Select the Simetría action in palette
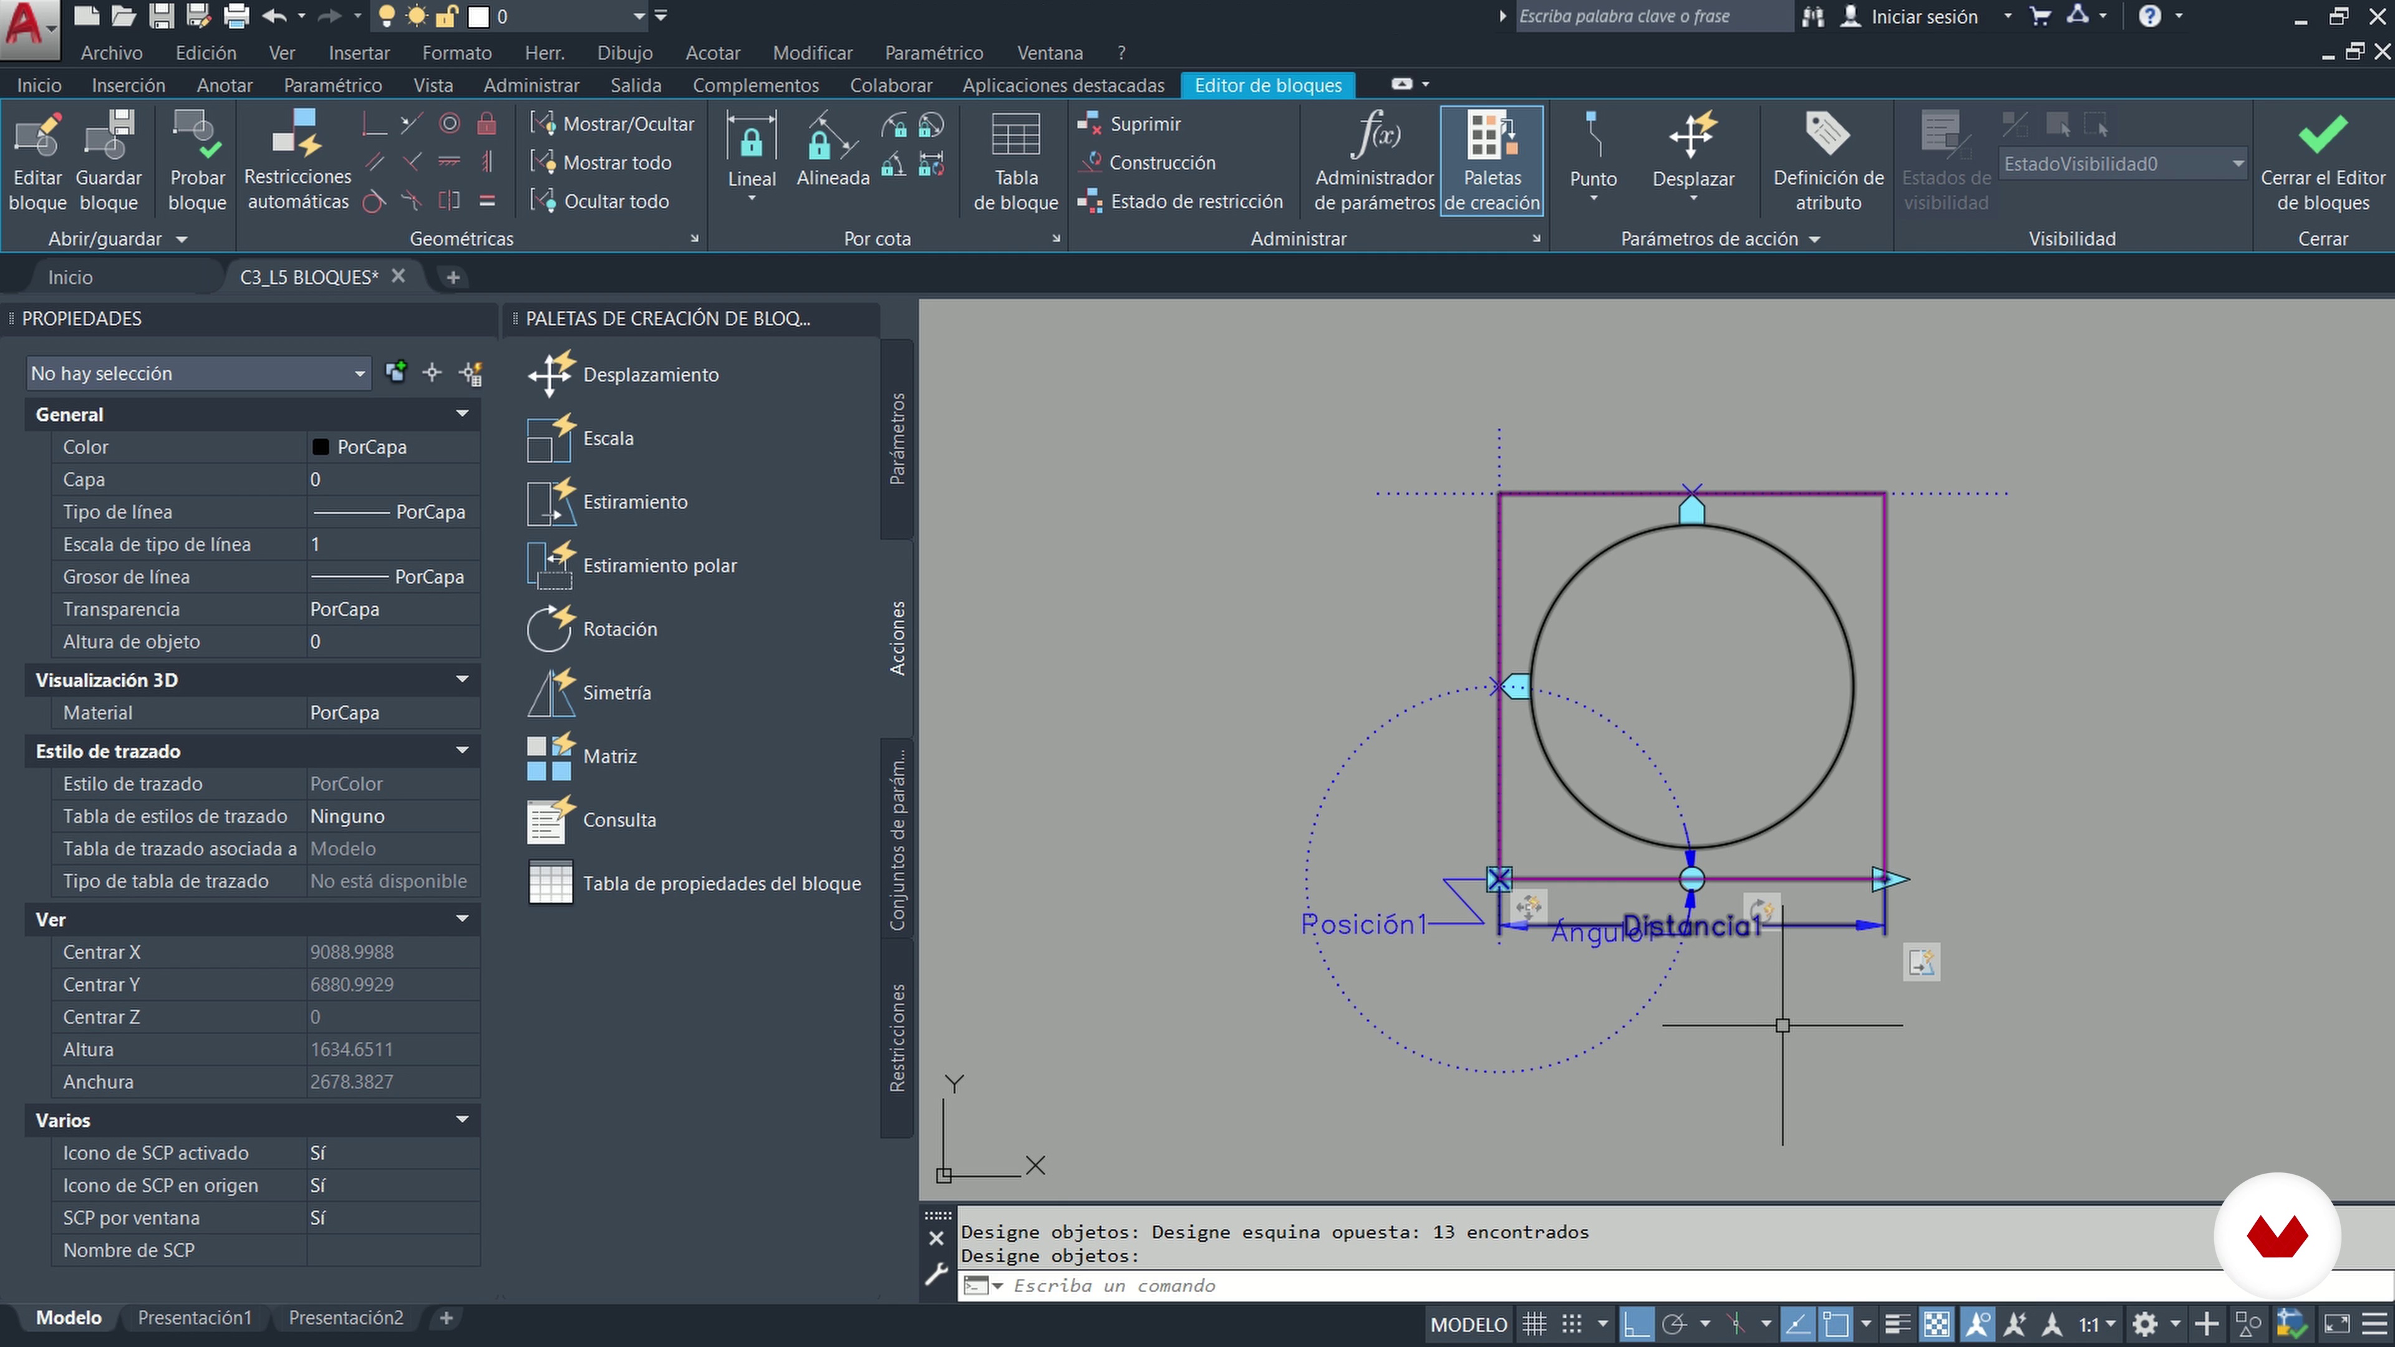 [589, 693]
